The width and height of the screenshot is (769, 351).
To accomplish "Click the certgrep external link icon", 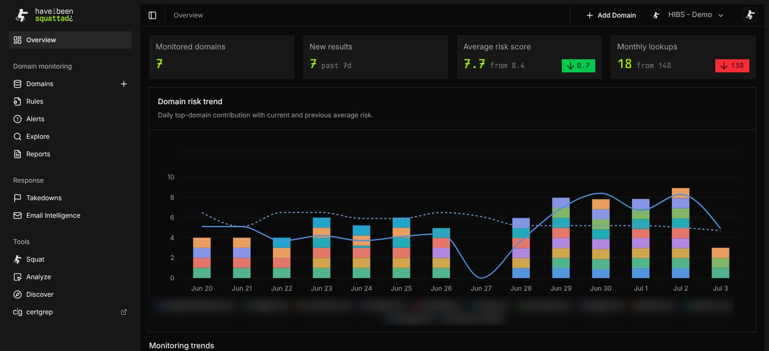I will click(124, 312).
